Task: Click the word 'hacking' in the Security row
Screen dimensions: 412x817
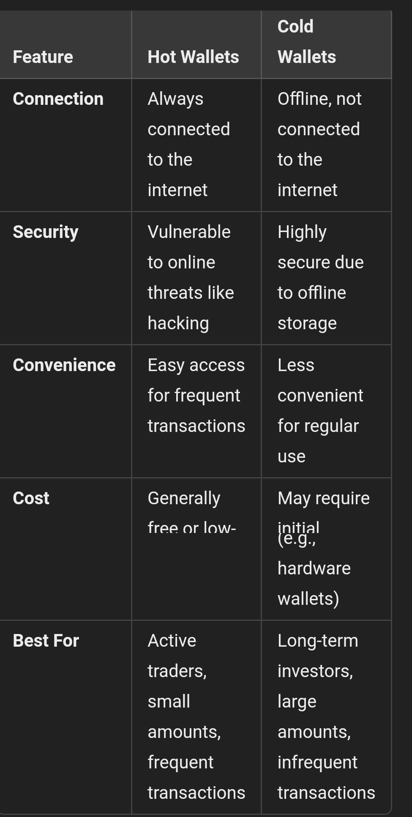Action: point(178,323)
